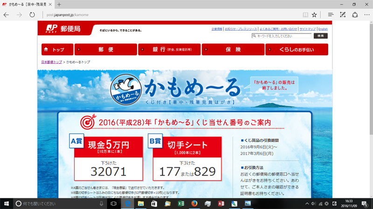
Task: Open the 企業情報 link
Action: [217, 29]
